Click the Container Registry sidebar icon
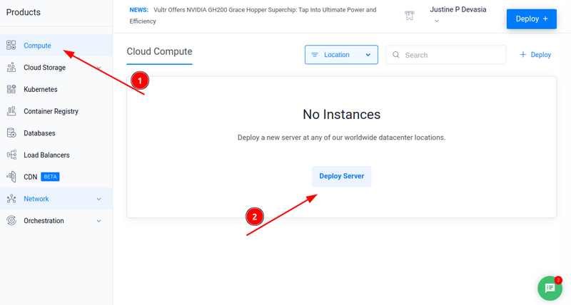The image size is (571, 305). coord(11,111)
